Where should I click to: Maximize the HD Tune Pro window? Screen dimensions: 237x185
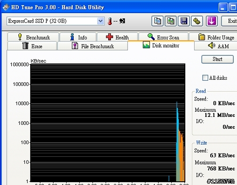(x=233, y=8)
